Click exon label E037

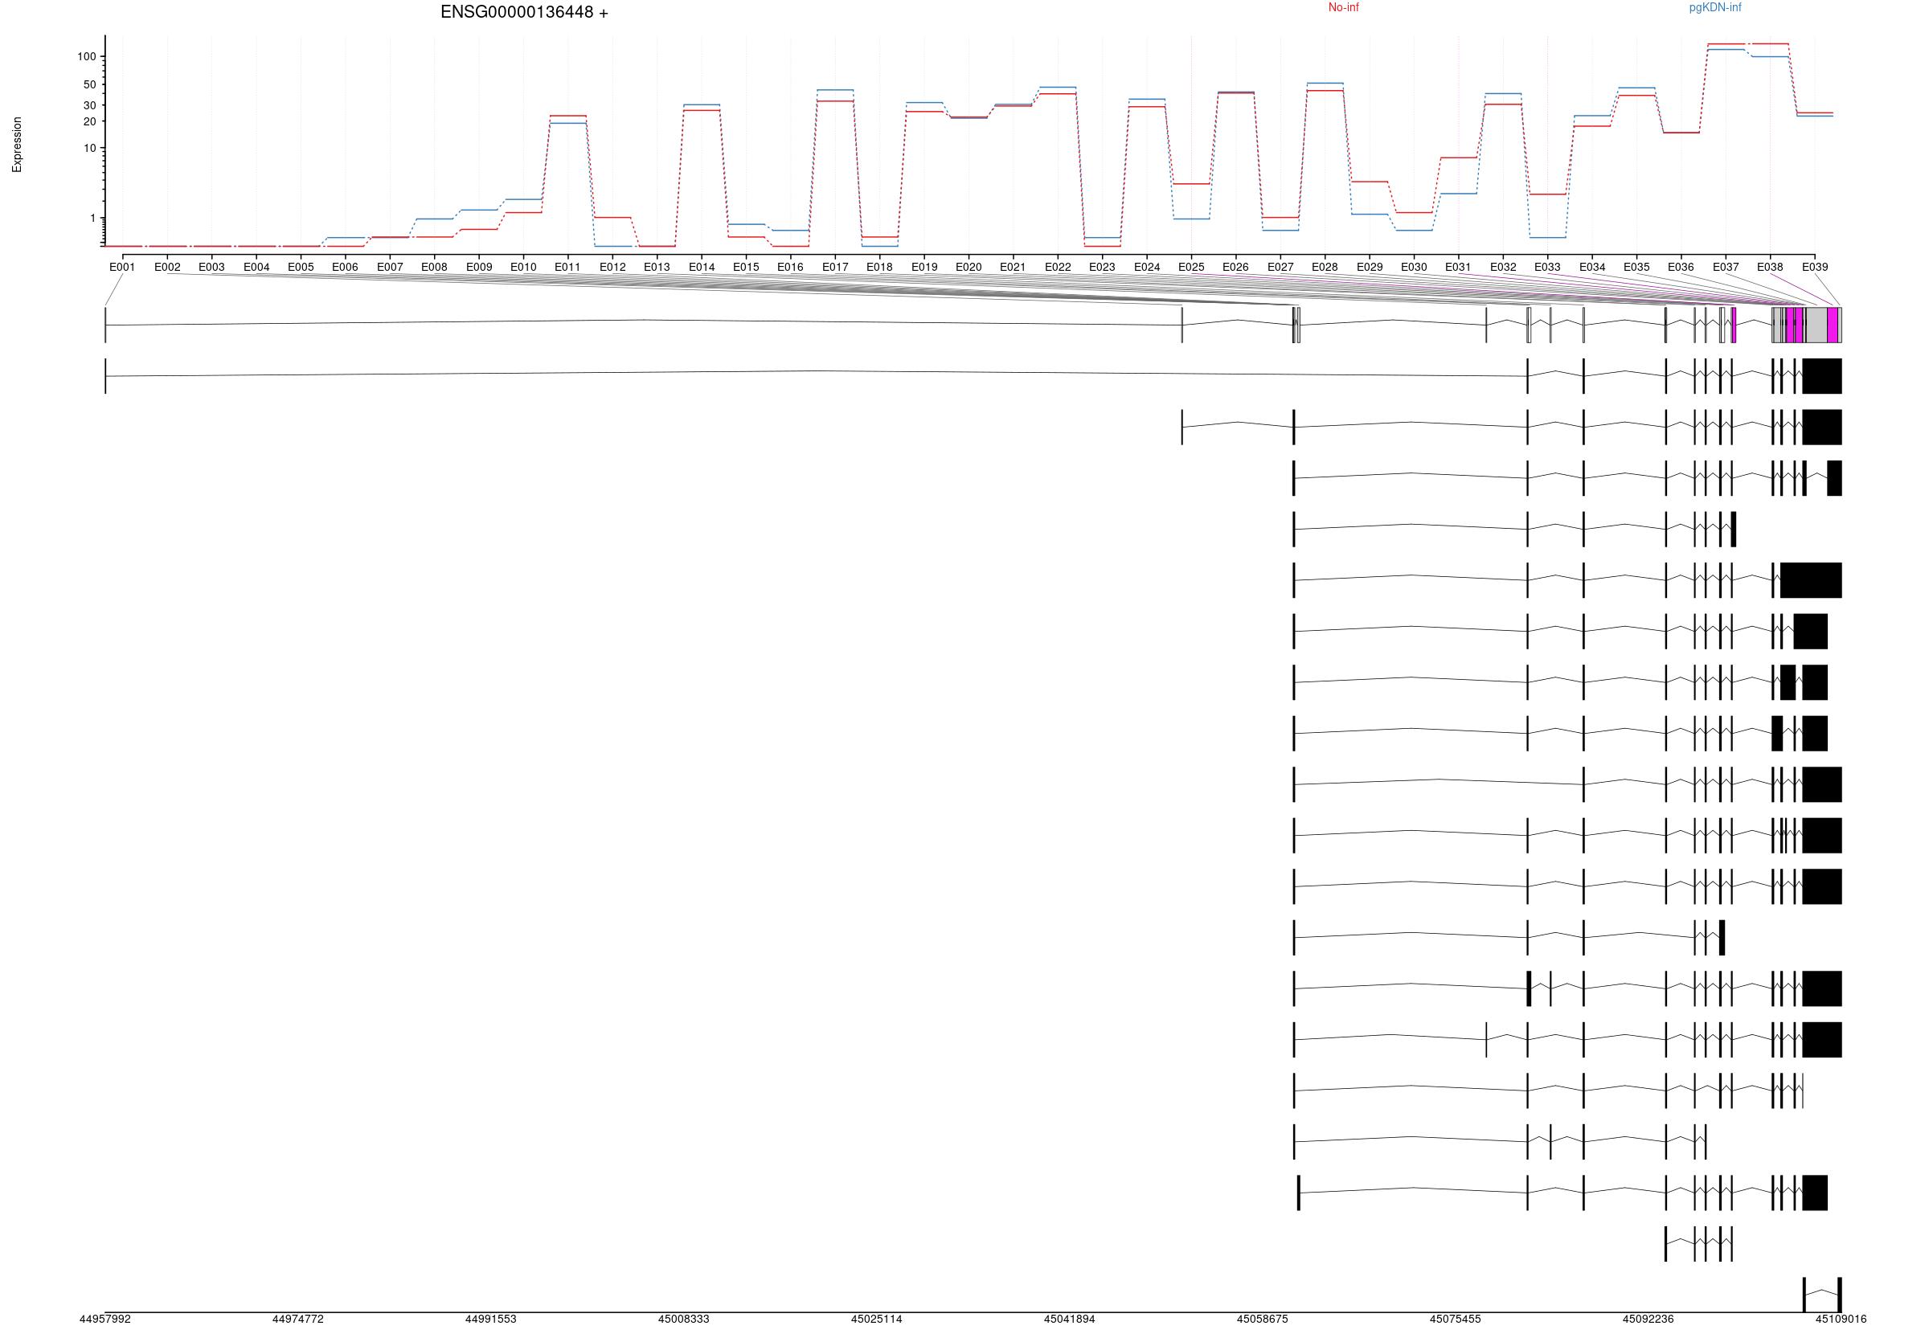coord(1726,268)
